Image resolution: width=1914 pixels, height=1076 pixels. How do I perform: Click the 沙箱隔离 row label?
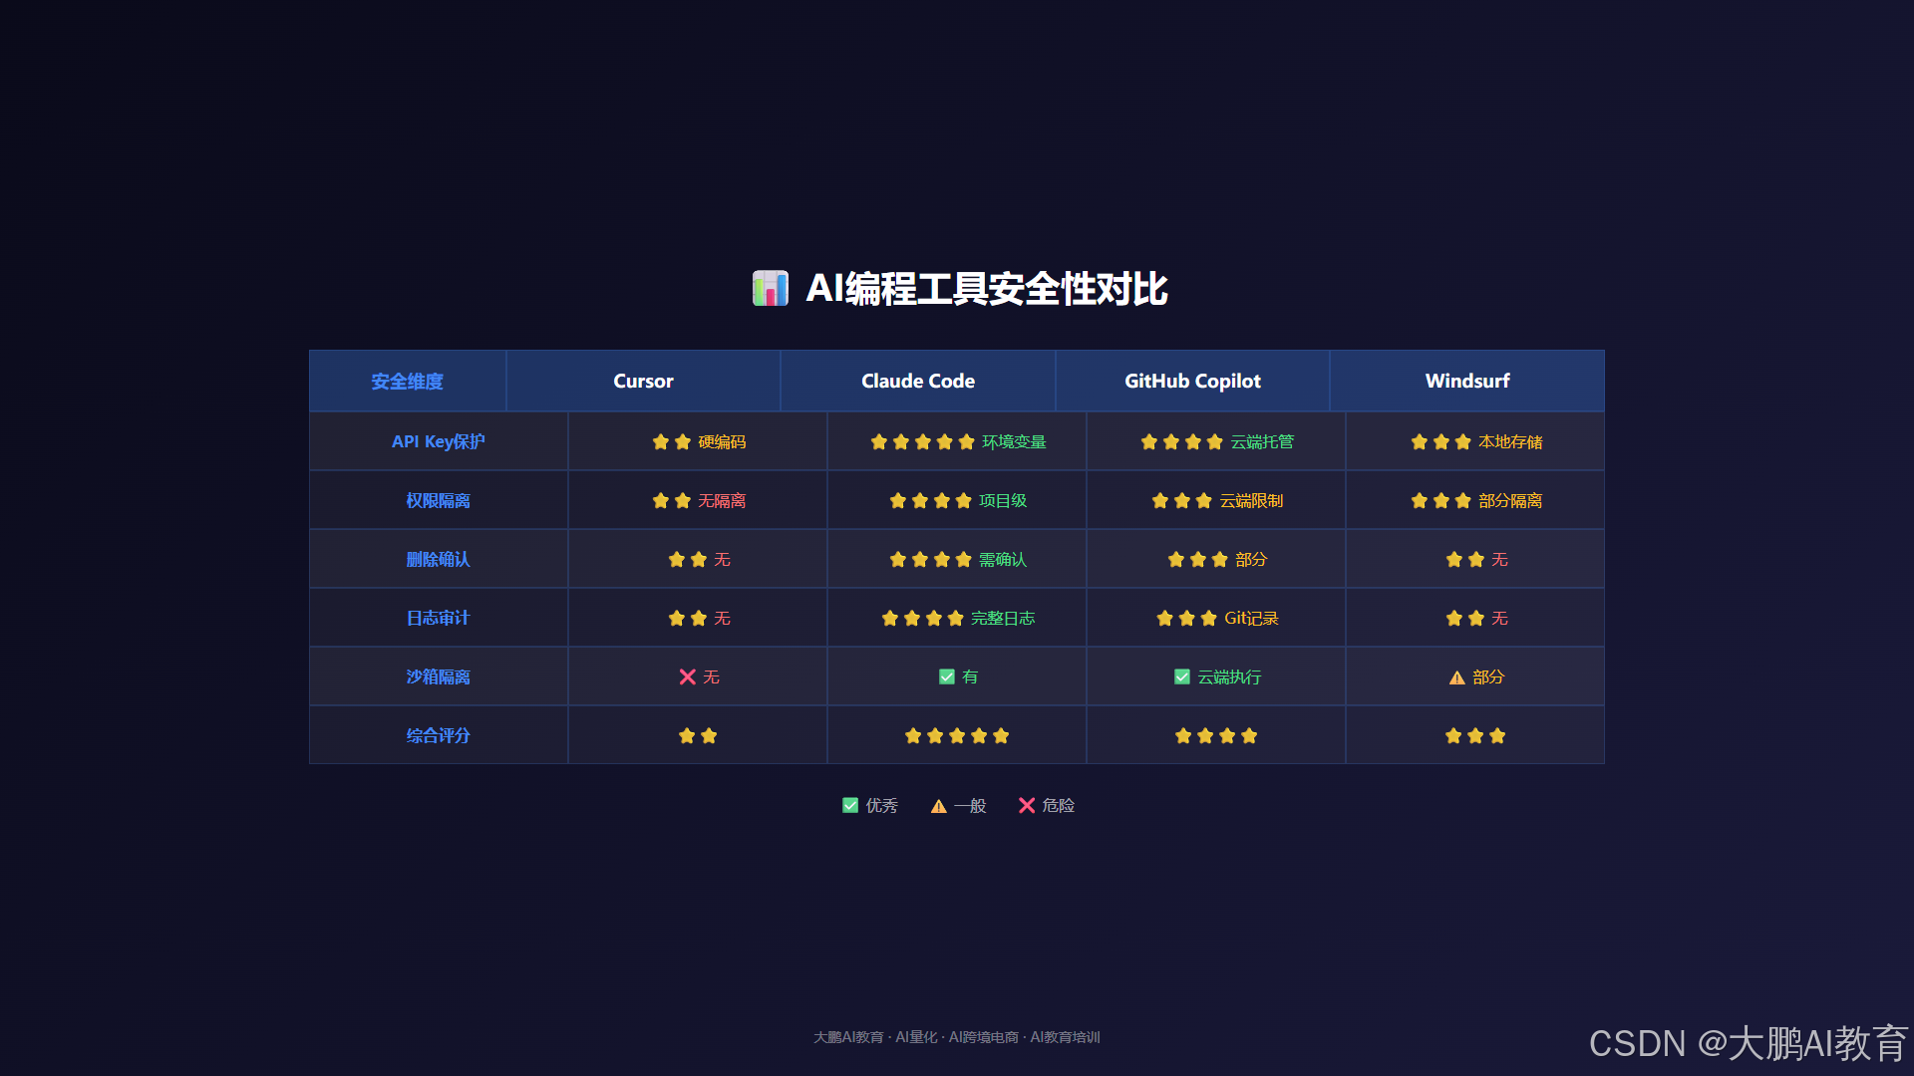click(439, 677)
